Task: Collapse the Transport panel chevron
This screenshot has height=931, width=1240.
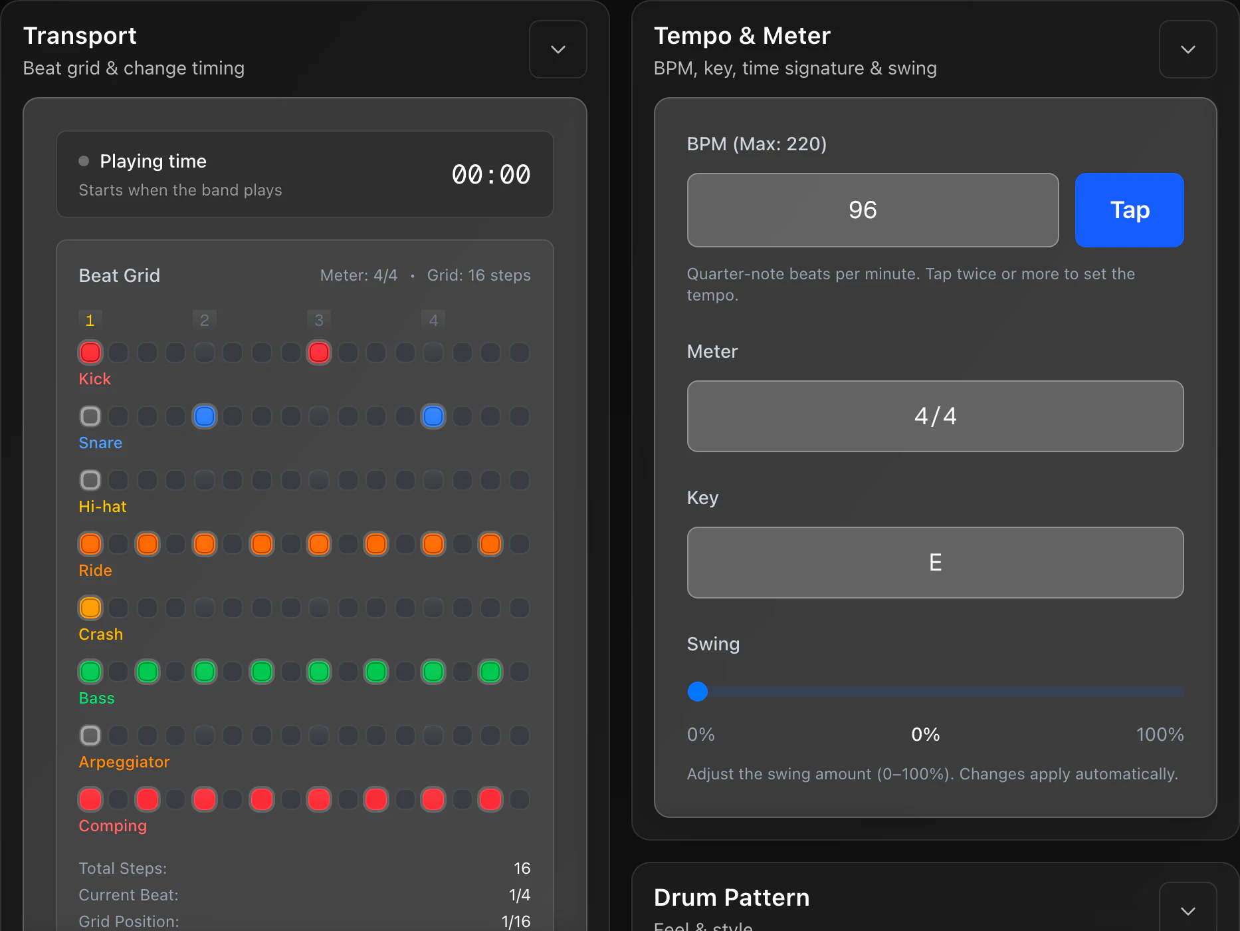Action: (558, 49)
